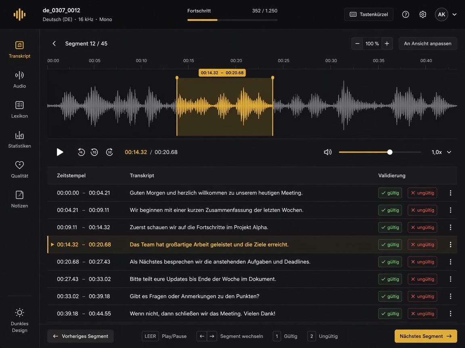This screenshot has height=348, width=465.
Task: Rewind ten seconds
Action: (94, 152)
